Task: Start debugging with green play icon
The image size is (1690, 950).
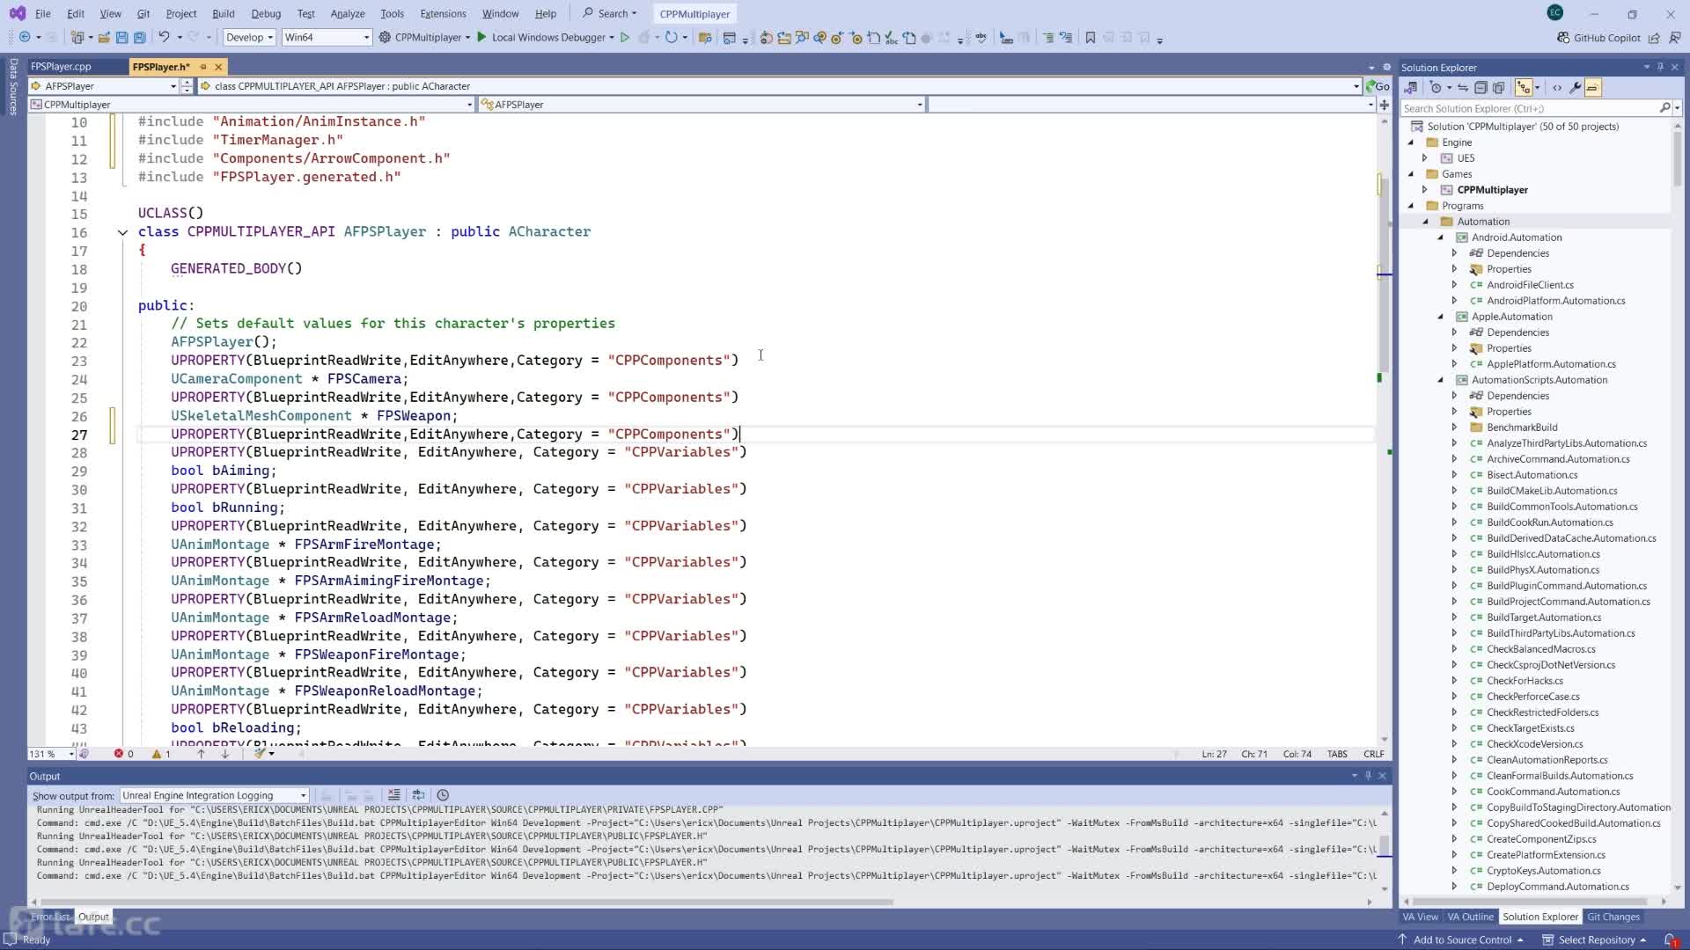Action: tap(481, 38)
